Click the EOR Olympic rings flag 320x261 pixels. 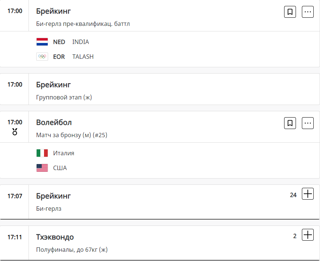coord(42,57)
